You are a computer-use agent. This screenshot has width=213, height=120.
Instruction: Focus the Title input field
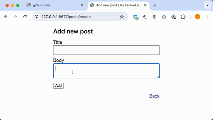106,50
